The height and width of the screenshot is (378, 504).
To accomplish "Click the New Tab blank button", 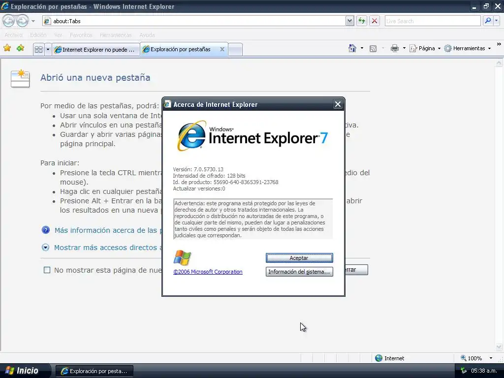I will 235,50.
